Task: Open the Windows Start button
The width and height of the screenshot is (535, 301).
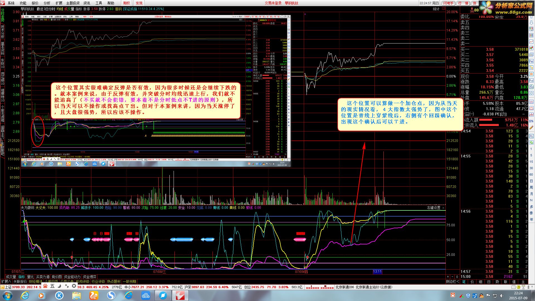Action: (7, 295)
